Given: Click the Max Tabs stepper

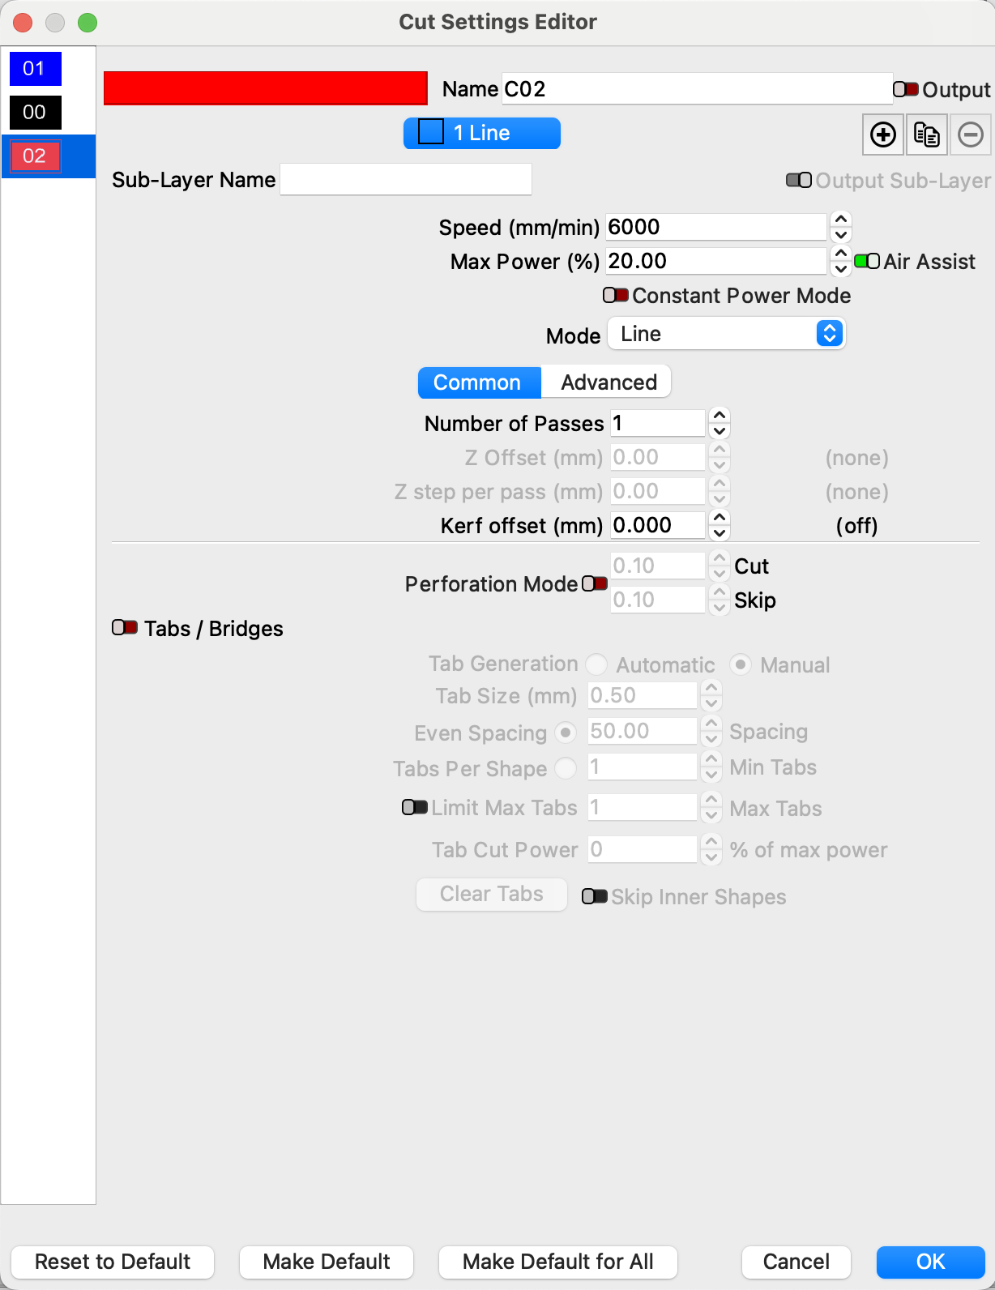Looking at the screenshot, I should 711,807.
